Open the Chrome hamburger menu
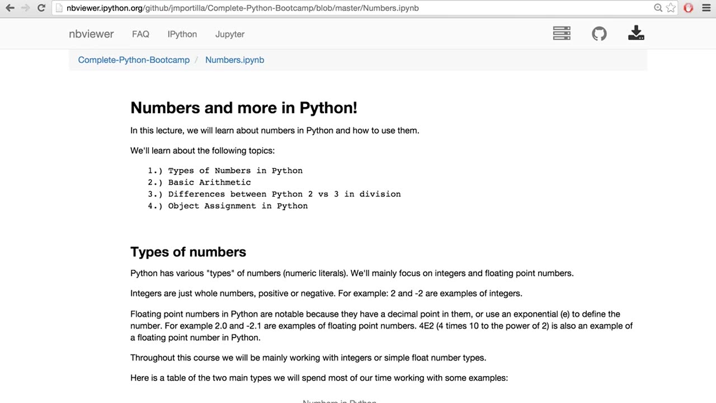716x403 pixels. [706, 8]
